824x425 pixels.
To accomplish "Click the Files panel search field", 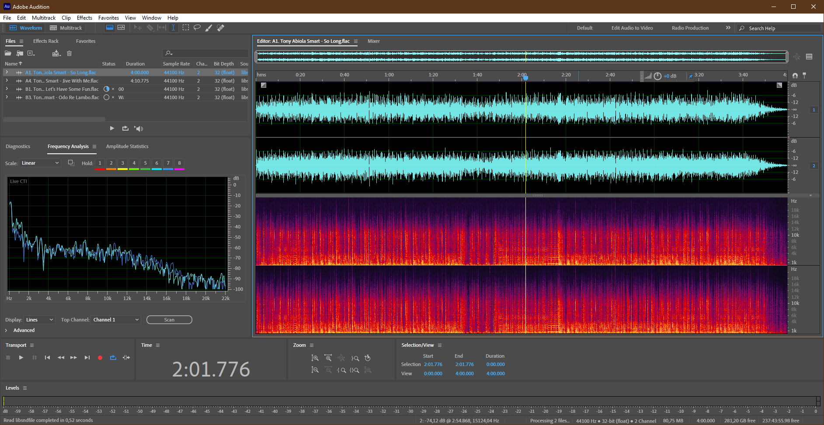I will (205, 53).
